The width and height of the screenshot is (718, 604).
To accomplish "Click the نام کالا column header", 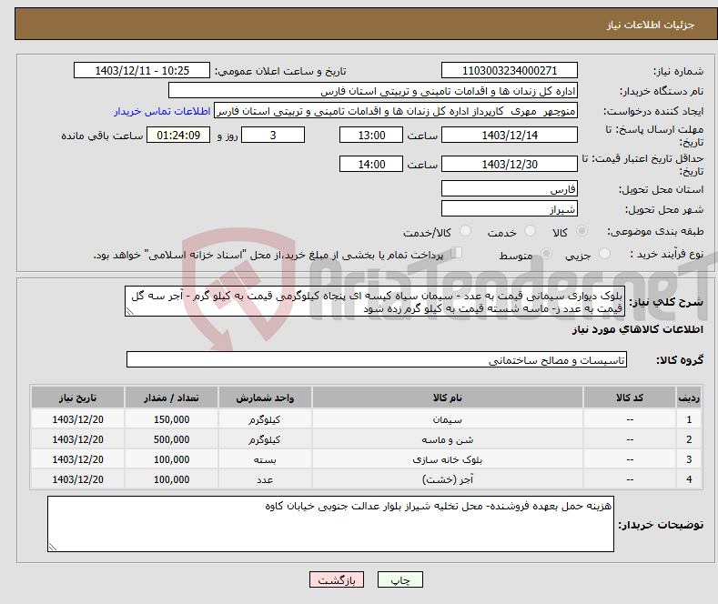I will tap(448, 398).
